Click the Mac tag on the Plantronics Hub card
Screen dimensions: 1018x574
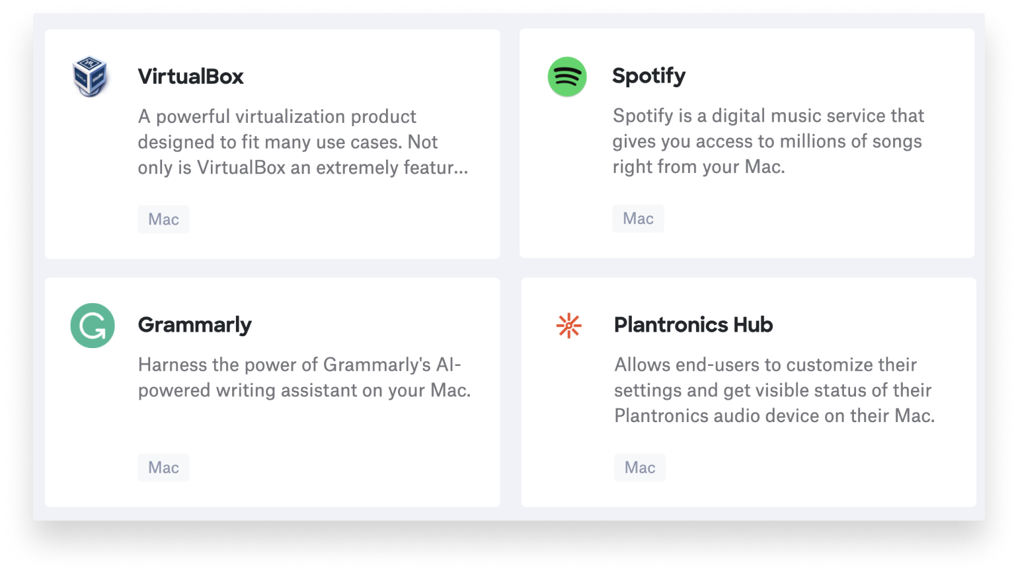tap(639, 467)
